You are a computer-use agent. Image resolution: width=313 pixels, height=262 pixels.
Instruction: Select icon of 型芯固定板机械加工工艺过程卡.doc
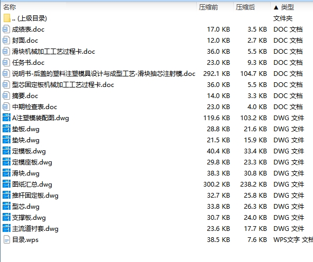6,85
